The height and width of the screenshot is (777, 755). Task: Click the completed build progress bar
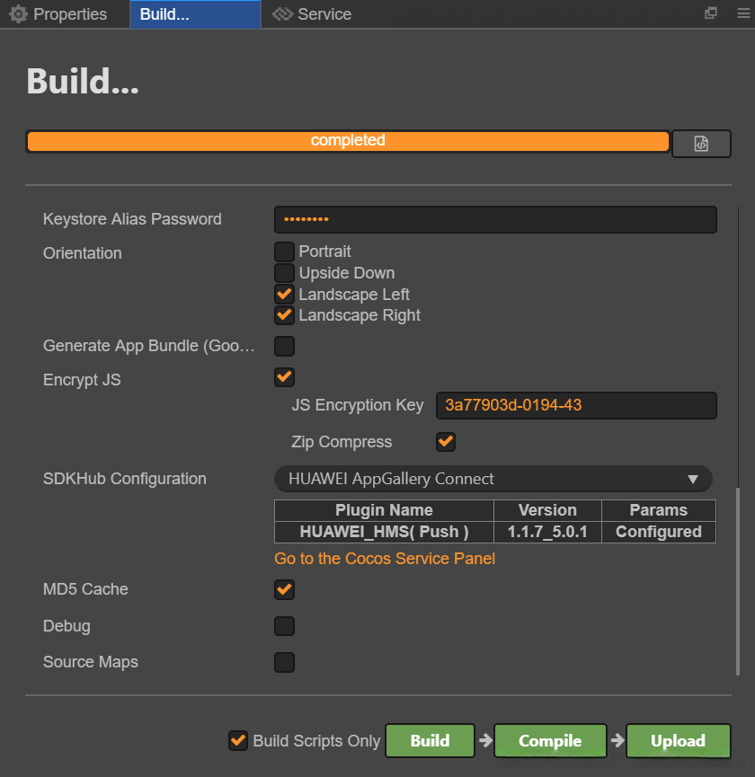coord(348,141)
